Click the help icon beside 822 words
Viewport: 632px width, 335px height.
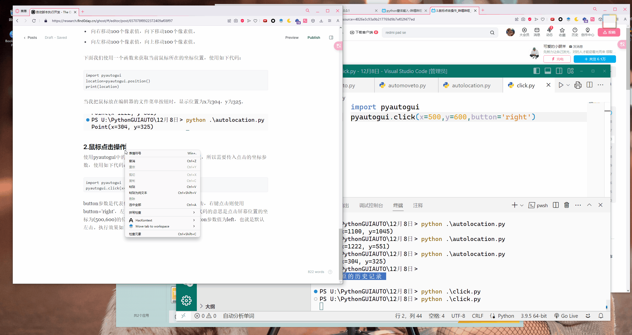point(330,272)
